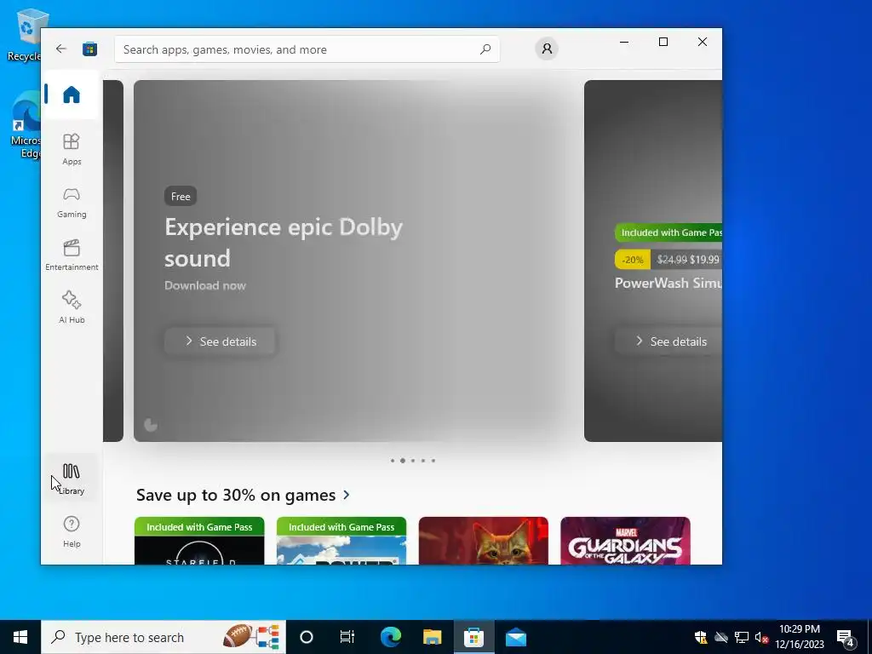The height and width of the screenshot is (654, 872).
Task: Open the orange cat game card
Action: [x=484, y=541]
